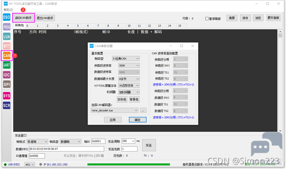Click the ID递增值 0x0000 input field
The image size is (286, 169).
click(x=37, y=156)
